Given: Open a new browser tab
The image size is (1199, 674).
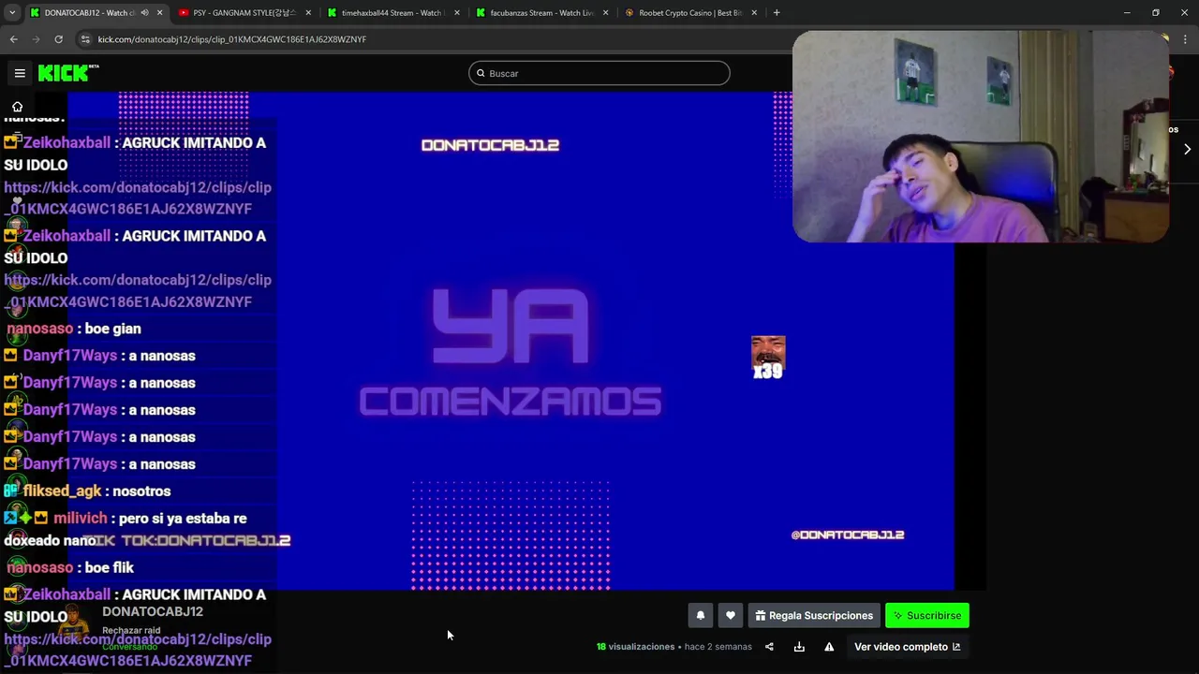Looking at the screenshot, I should tap(777, 13).
